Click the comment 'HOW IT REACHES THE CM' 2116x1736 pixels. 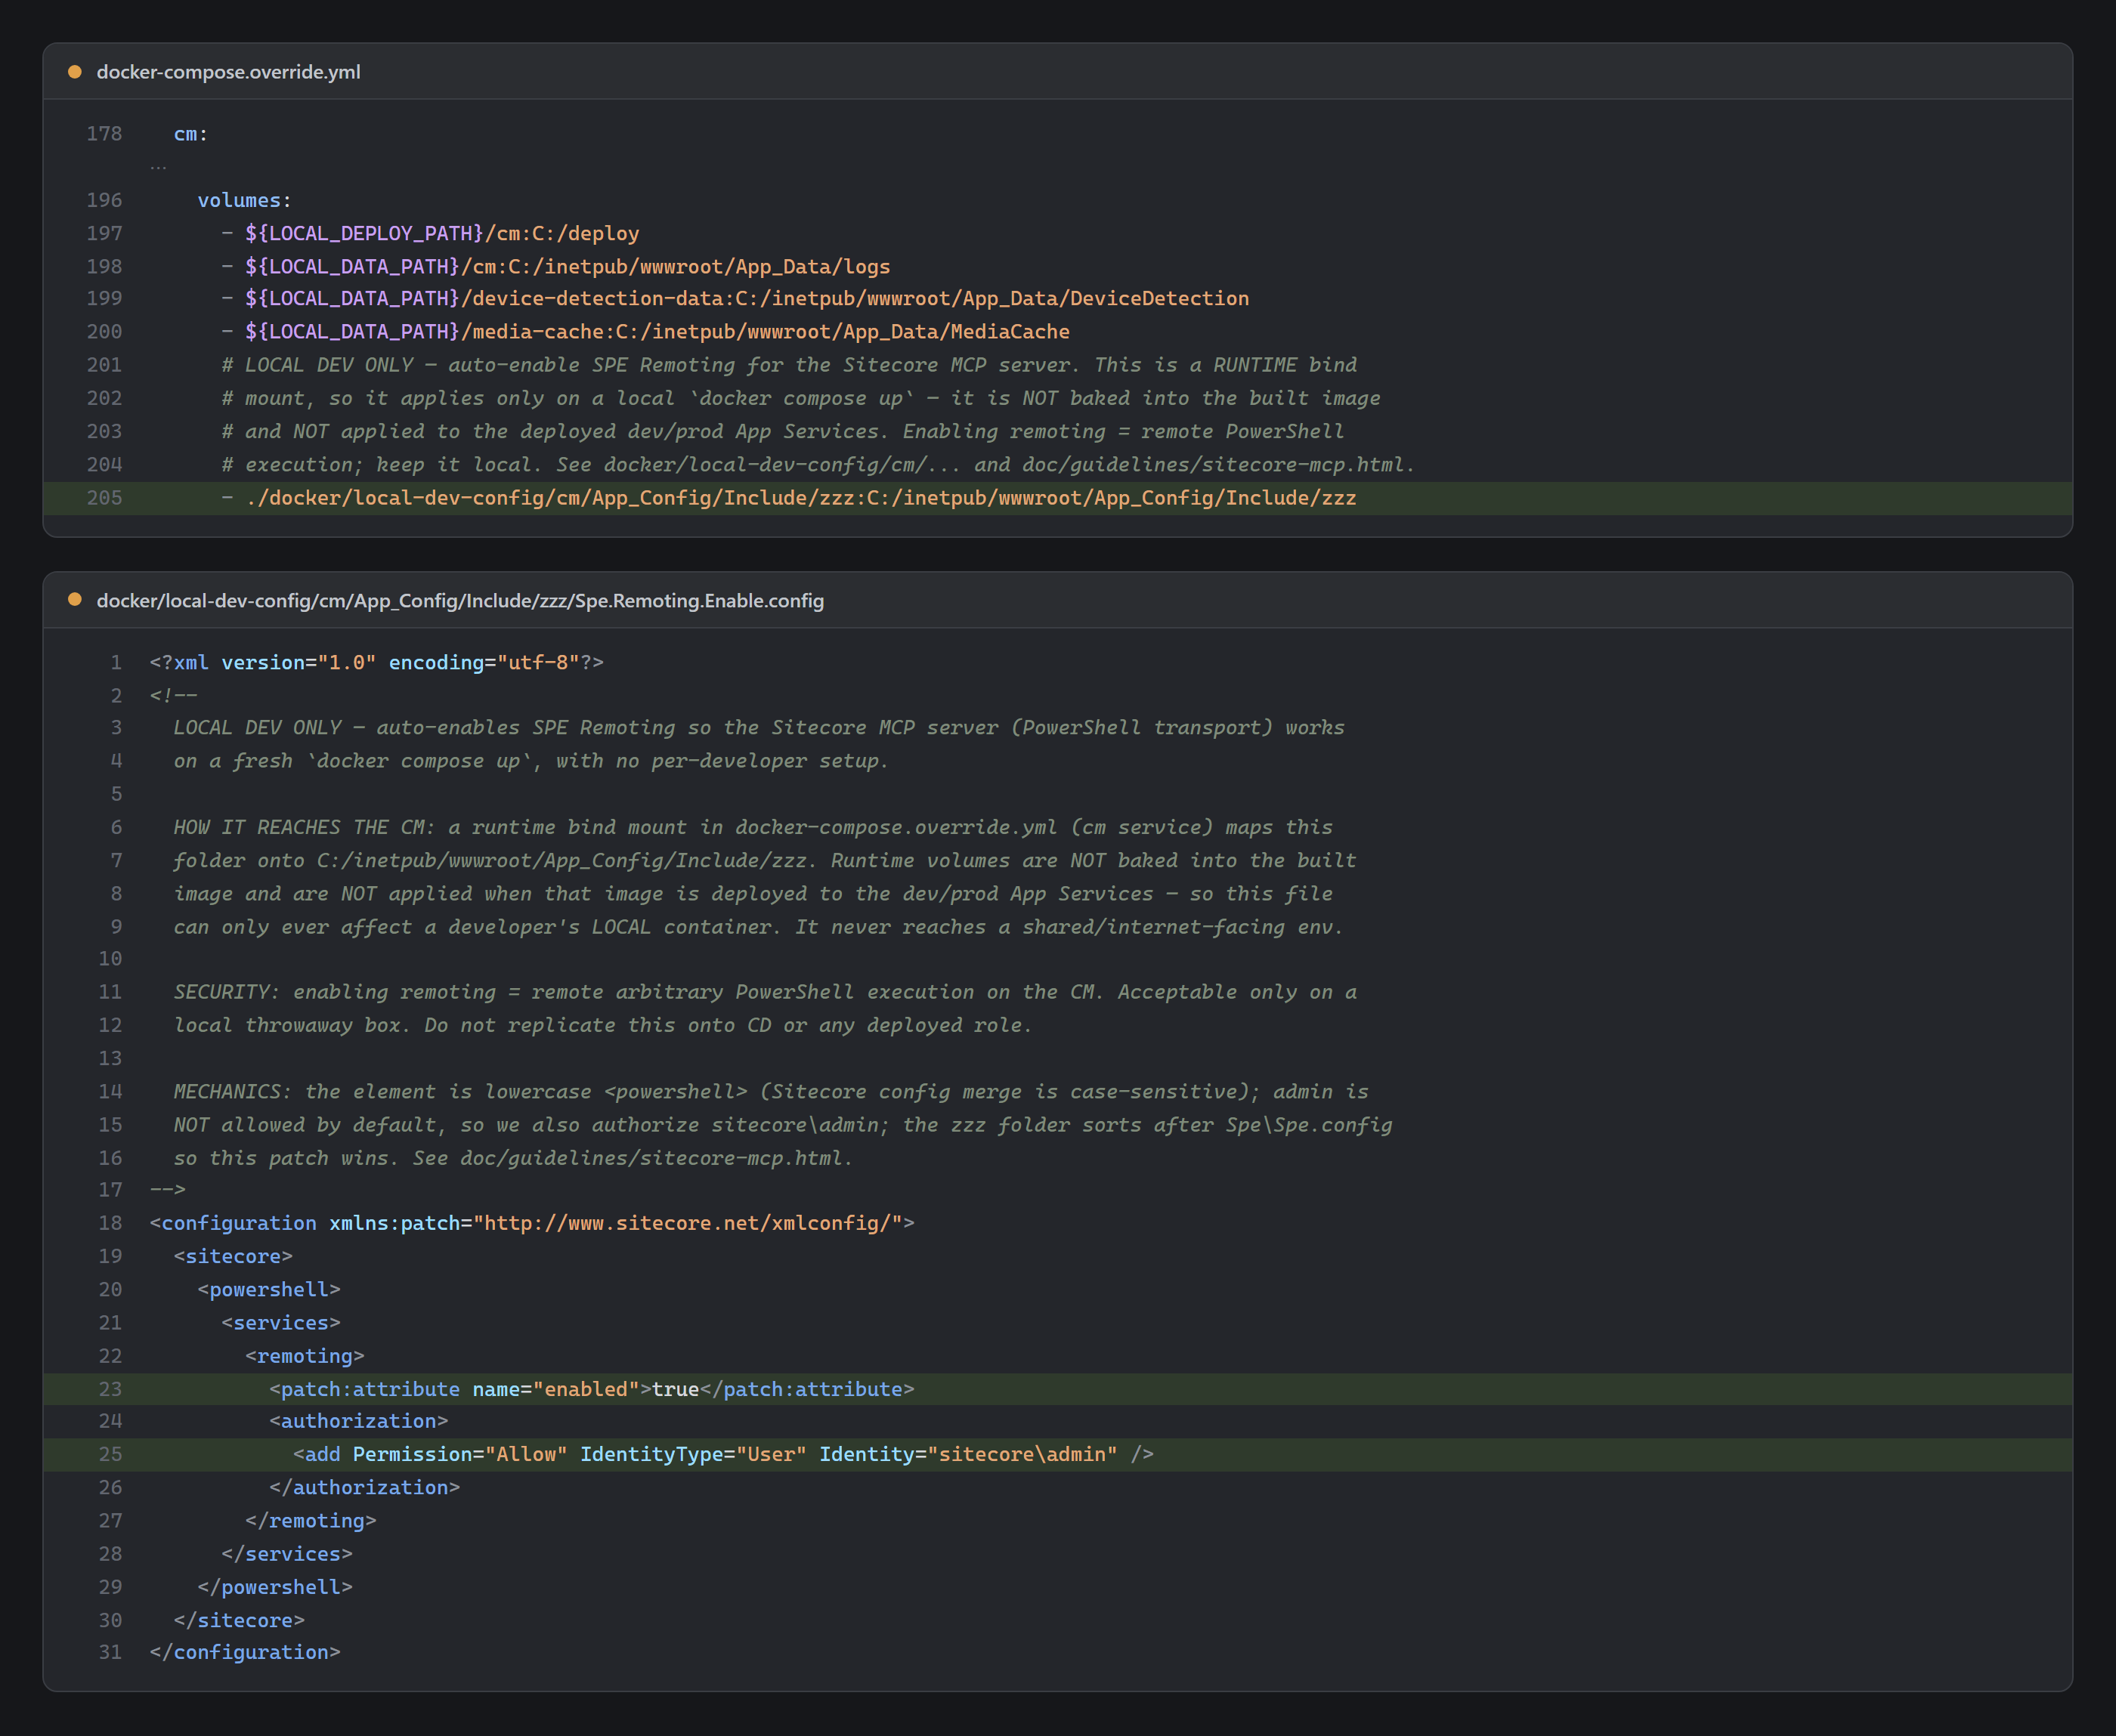click(753, 827)
